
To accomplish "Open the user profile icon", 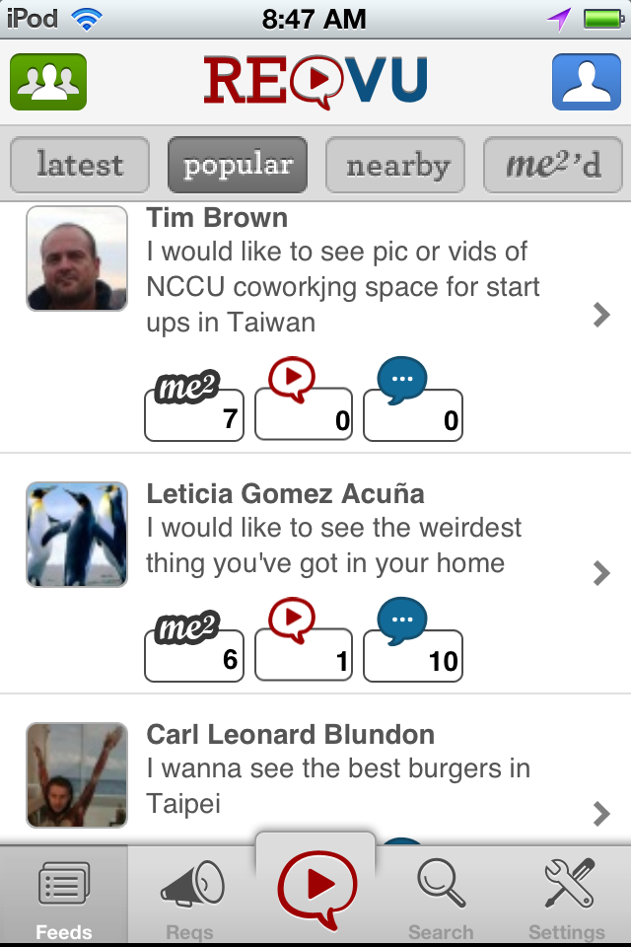I will [586, 81].
